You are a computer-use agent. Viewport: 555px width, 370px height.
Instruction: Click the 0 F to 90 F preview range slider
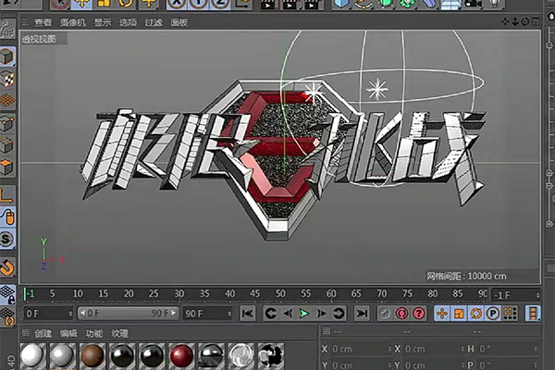128,314
